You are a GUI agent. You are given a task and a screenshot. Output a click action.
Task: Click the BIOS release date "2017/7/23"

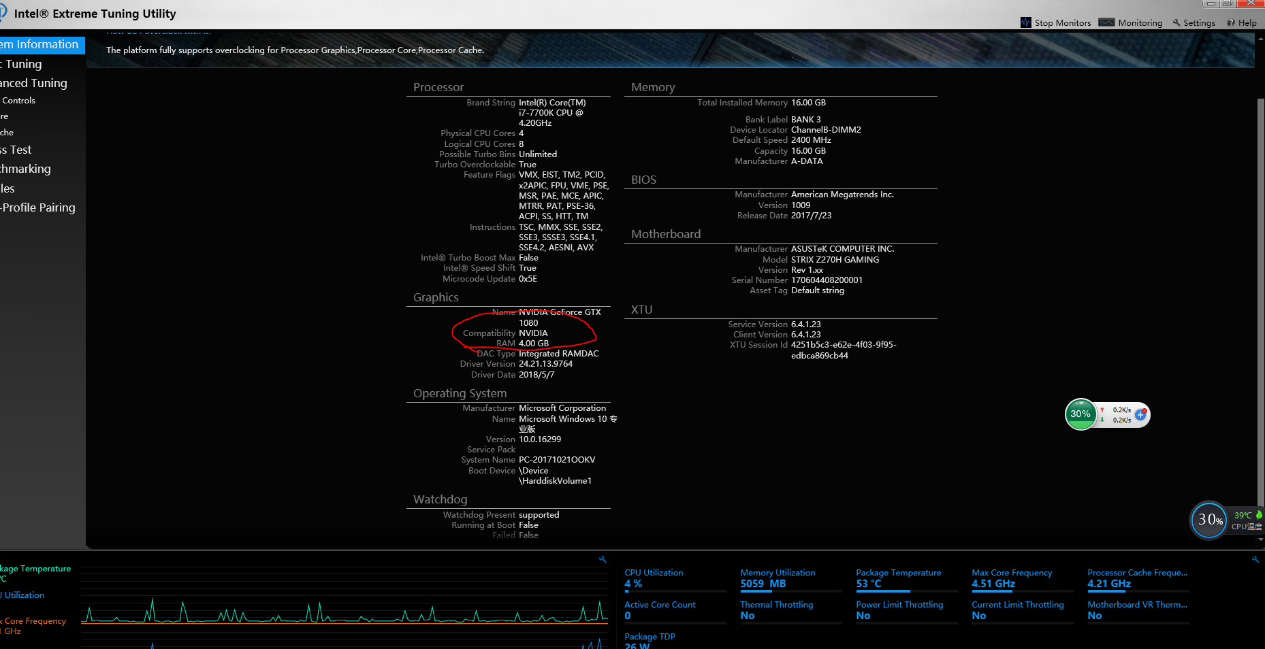811,216
